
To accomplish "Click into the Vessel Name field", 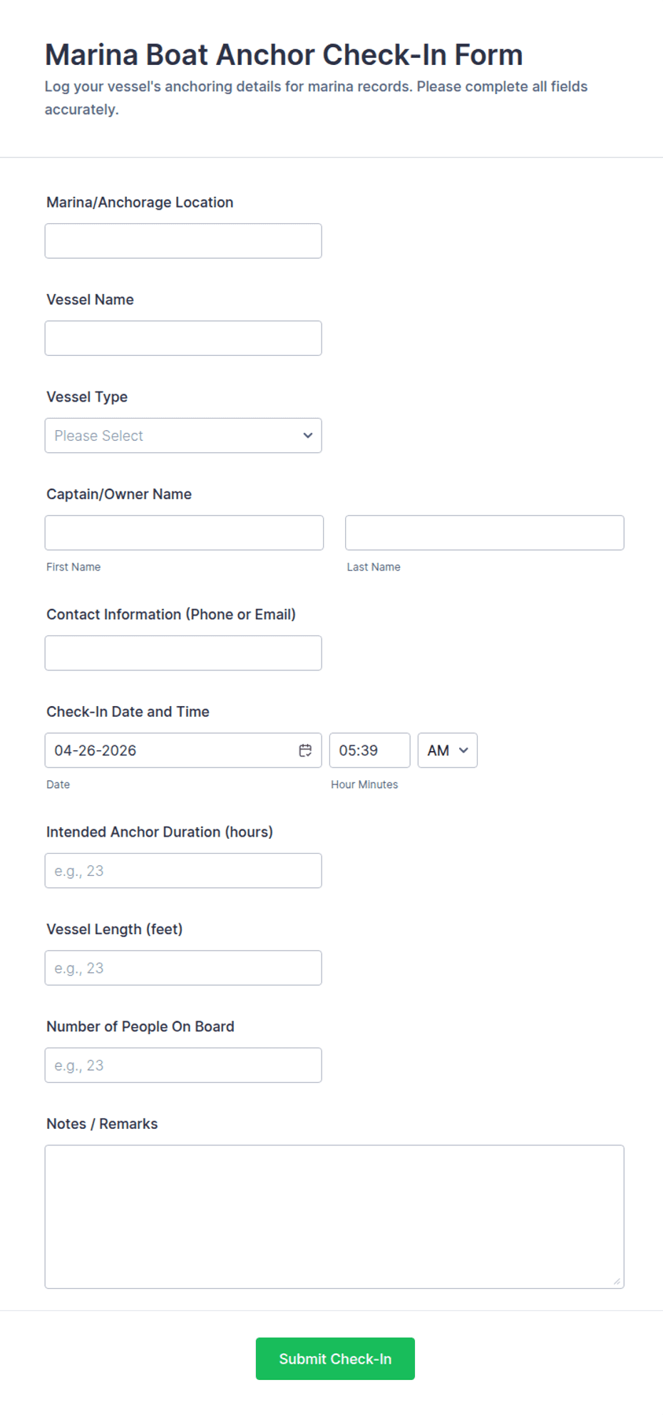I will tap(183, 338).
